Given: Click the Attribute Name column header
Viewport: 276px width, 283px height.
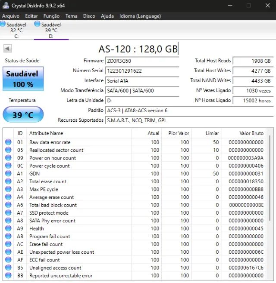Looking at the screenshot, I should (x=79, y=133).
